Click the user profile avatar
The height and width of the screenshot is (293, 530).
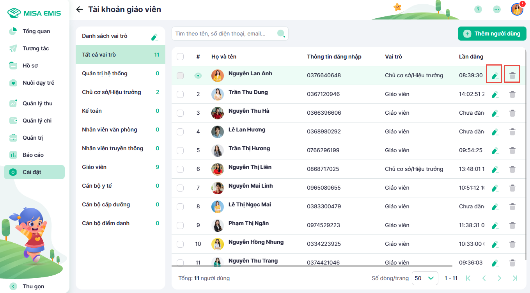(517, 9)
